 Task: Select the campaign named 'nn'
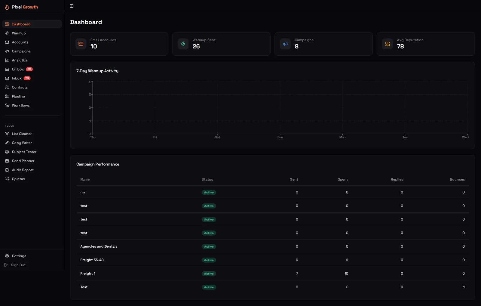pos(82,192)
